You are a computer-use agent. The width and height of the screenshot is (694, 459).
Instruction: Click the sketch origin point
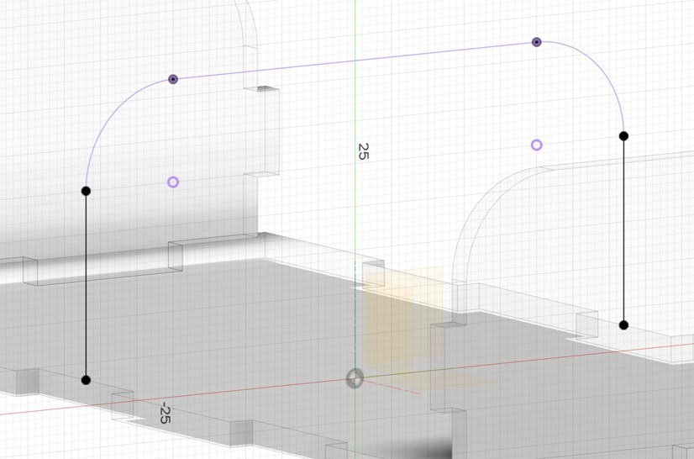coord(355,379)
